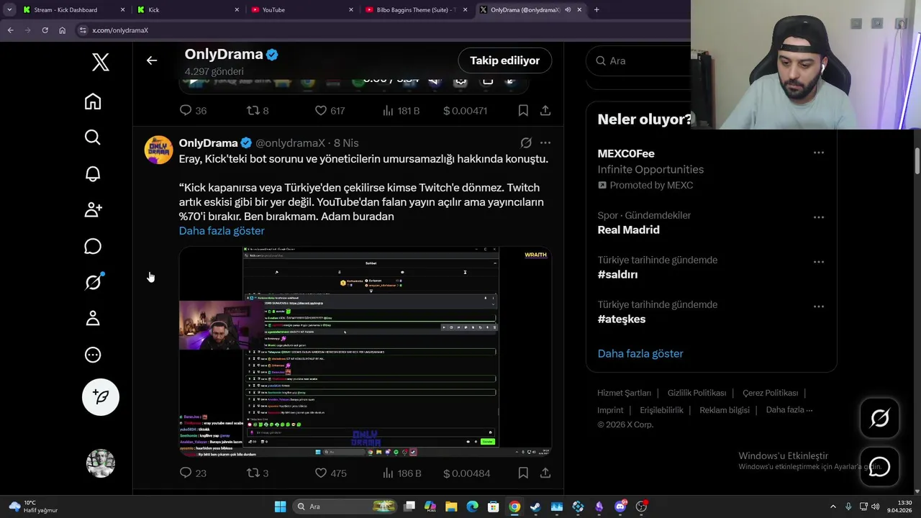The width and height of the screenshot is (921, 518).
Task: Click the $0.00471 earnings indicator
Action: coord(465,111)
